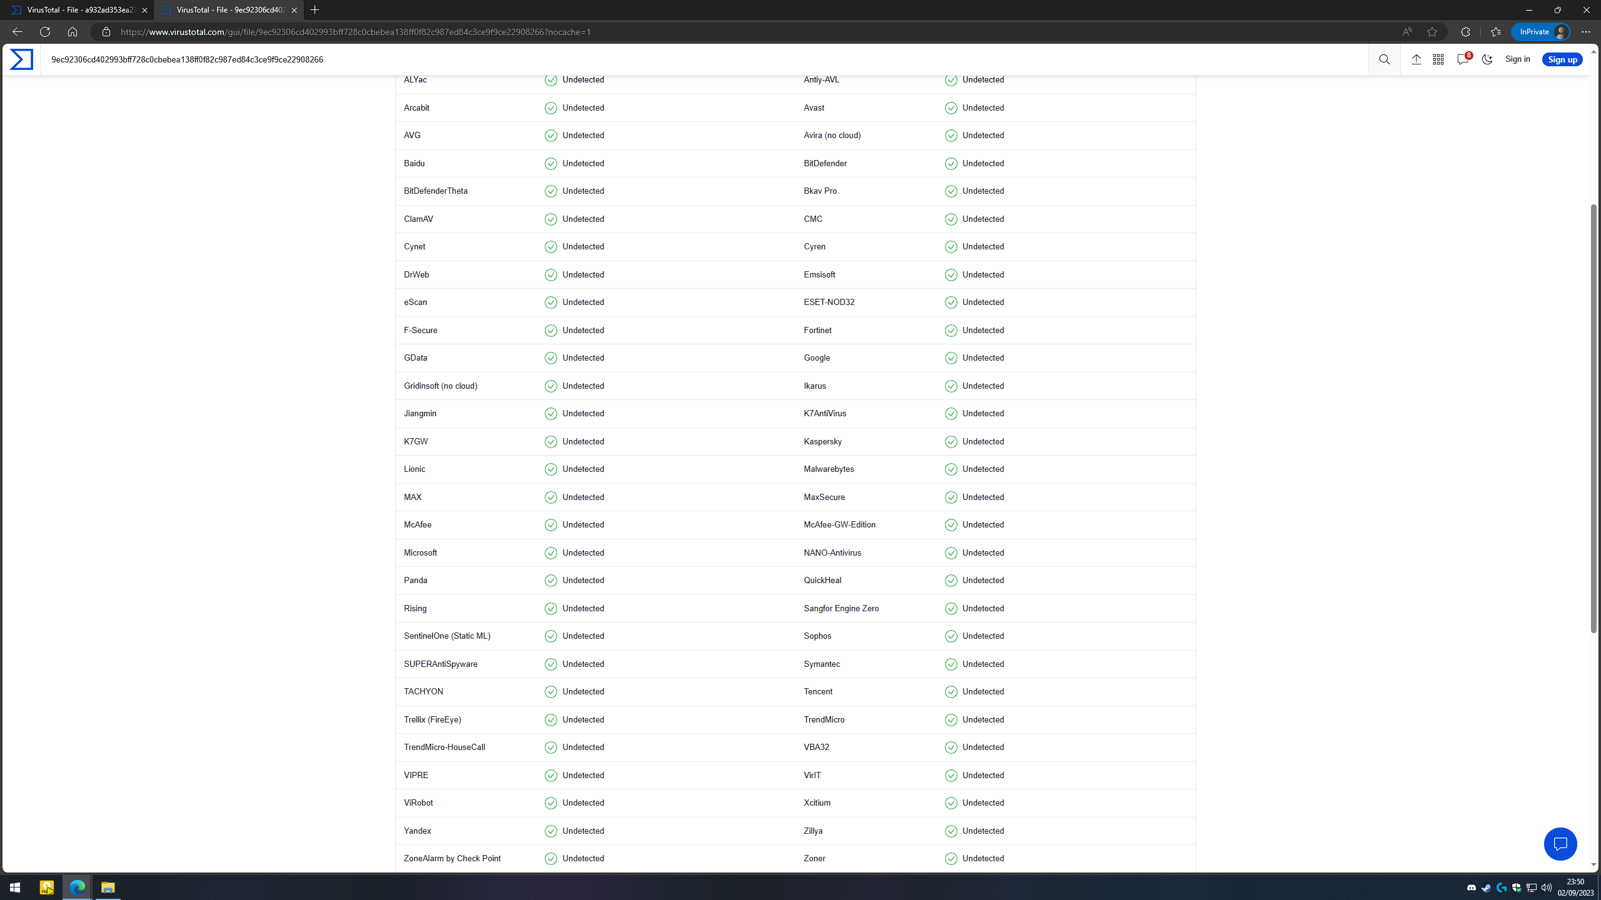Add page to favorites star icon
This screenshot has height=900, width=1601.
click(1432, 32)
